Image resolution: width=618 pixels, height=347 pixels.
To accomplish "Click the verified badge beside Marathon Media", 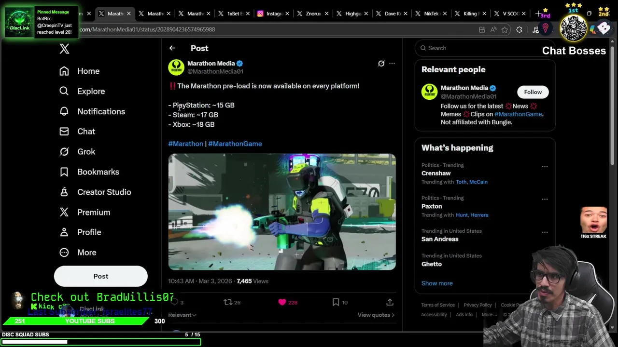I will coord(240,63).
